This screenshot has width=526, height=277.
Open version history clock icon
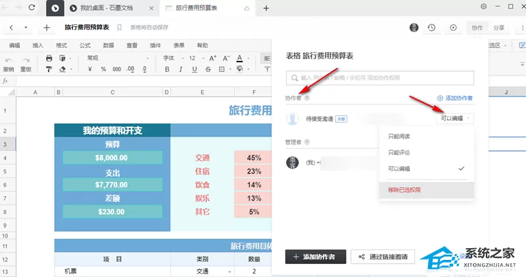(x=431, y=28)
